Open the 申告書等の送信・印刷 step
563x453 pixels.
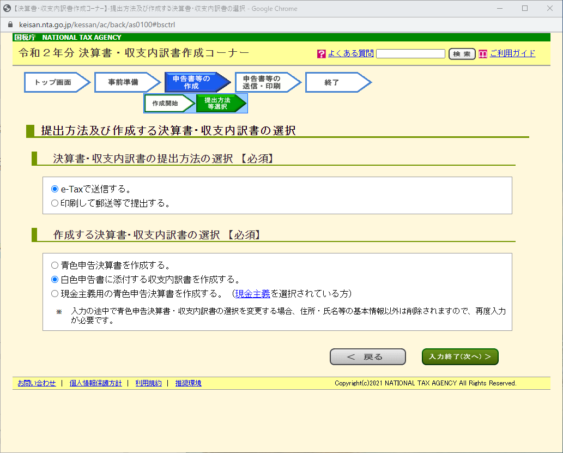coord(268,82)
